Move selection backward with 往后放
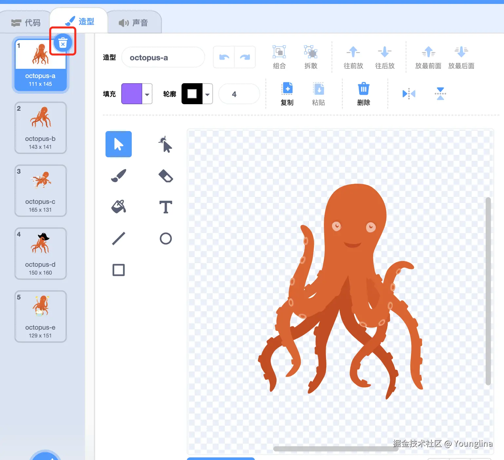The width and height of the screenshot is (504, 460). point(385,57)
